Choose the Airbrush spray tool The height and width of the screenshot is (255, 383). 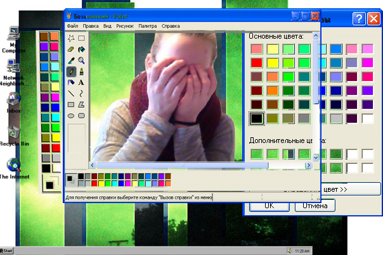pyautogui.click(x=71, y=82)
